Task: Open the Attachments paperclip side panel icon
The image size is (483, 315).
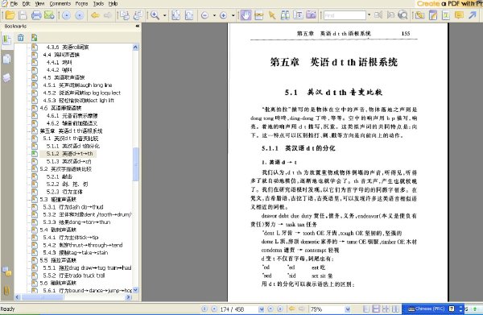Action: tap(6, 290)
